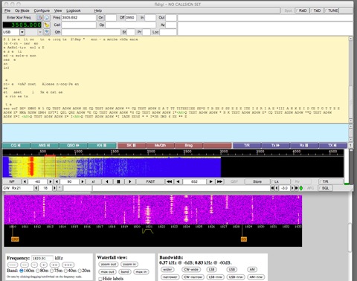Click the Me/Qth macro button
Image resolution: width=357 pixels, height=281 pixels.
pos(160,145)
